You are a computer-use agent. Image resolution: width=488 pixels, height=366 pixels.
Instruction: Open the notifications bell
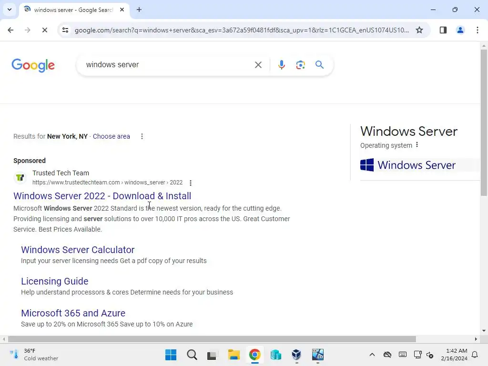[475, 355]
